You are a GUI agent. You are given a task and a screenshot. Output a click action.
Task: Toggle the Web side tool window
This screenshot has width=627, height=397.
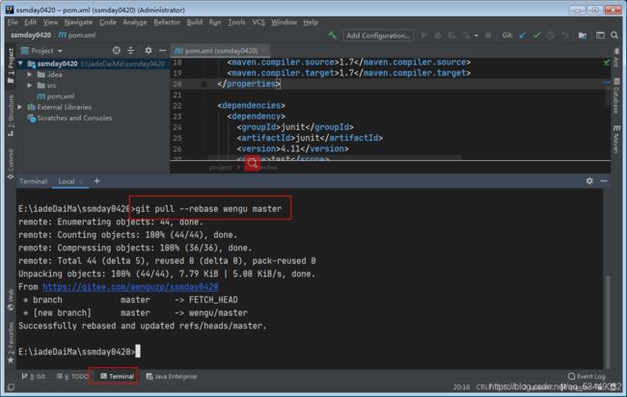click(11, 301)
